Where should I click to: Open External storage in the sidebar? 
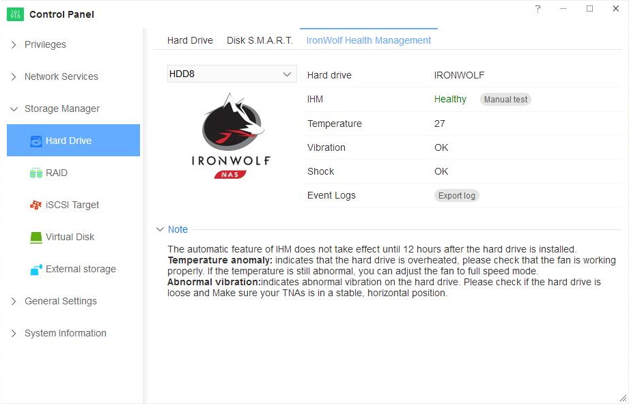click(x=73, y=269)
